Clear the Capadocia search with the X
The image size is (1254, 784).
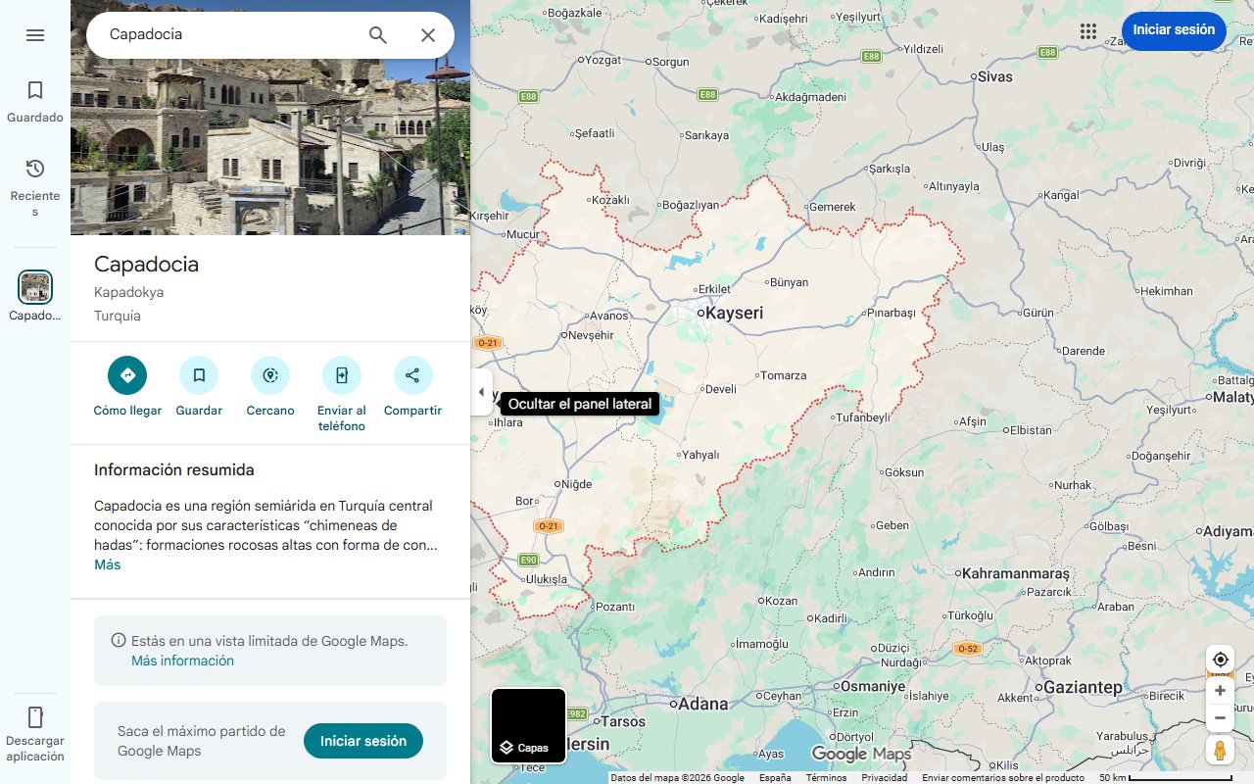[x=427, y=34]
